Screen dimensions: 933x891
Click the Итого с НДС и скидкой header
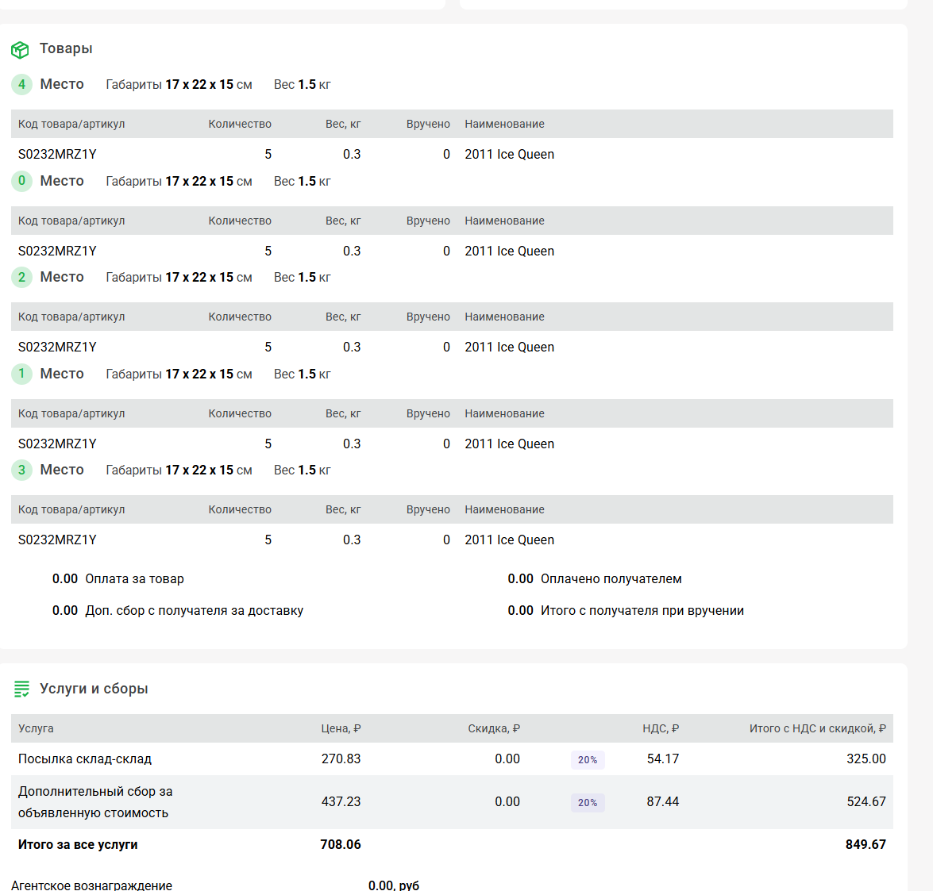tap(817, 728)
